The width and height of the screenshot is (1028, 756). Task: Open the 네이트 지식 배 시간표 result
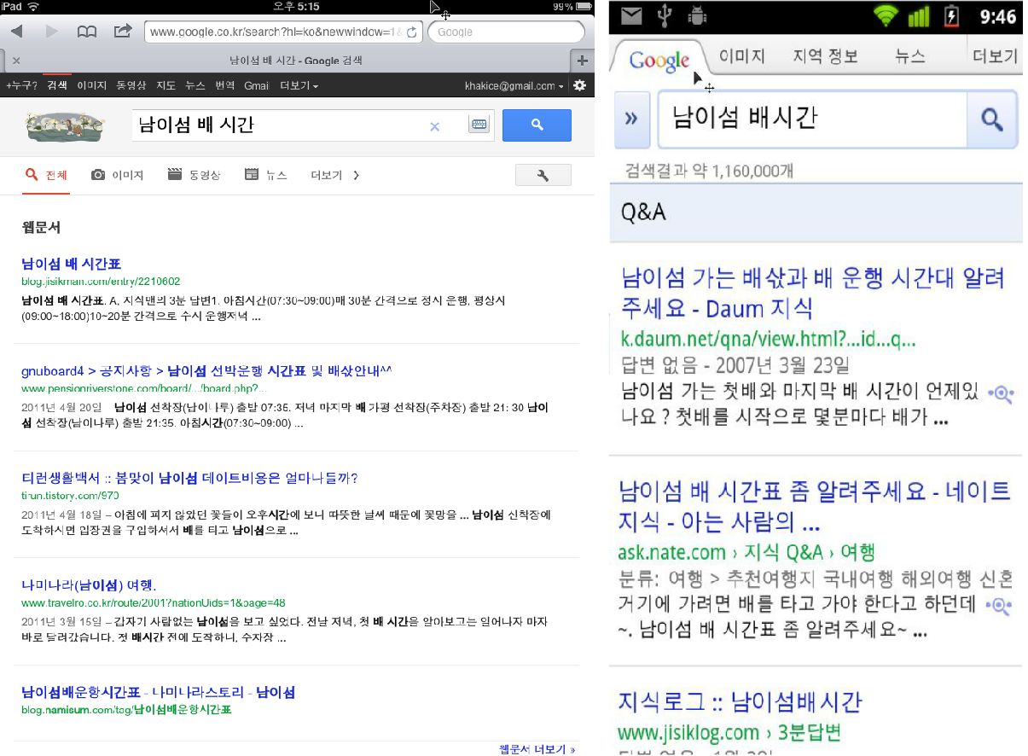click(815, 505)
